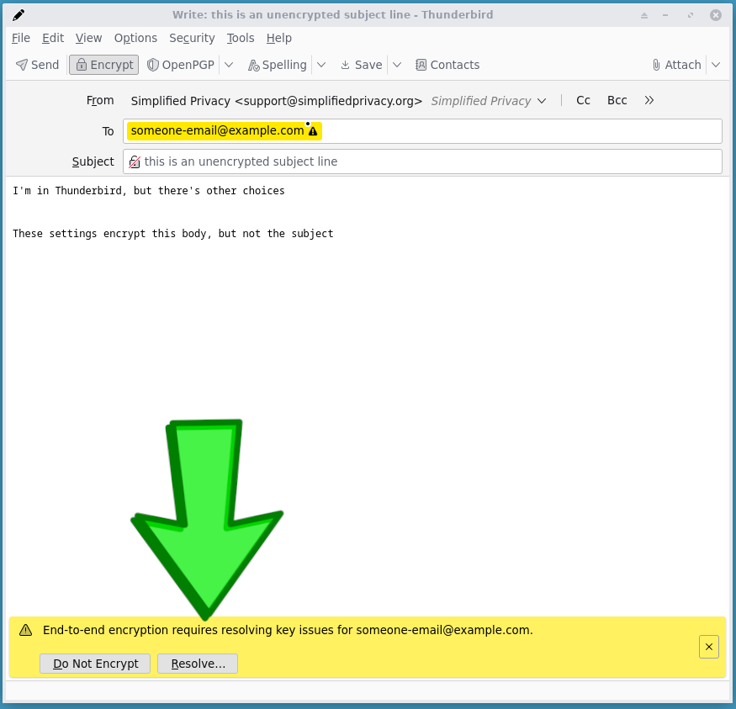Click in the message body text area
This screenshot has height=709, width=736.
[368, 394]
